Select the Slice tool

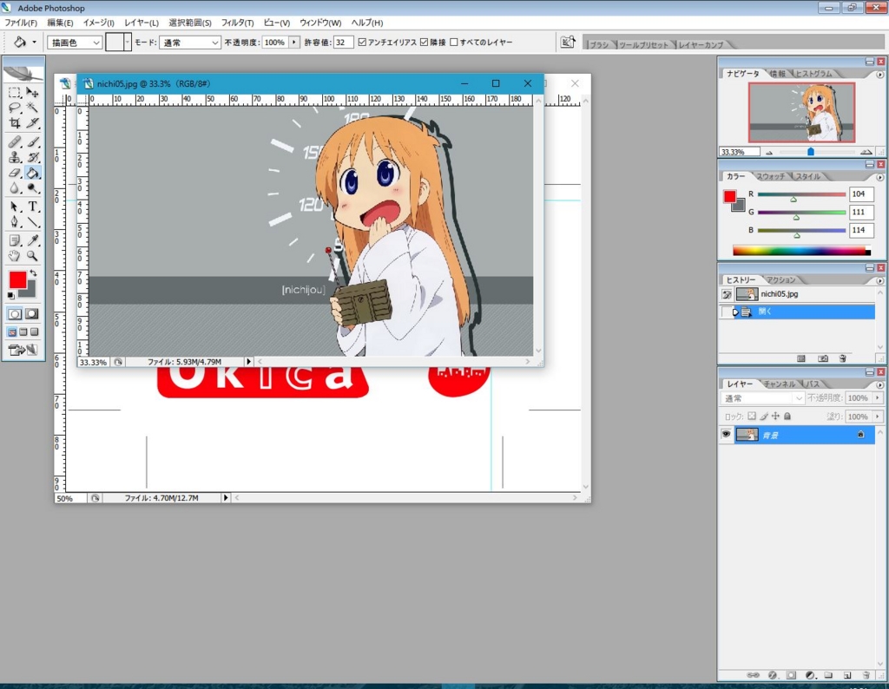pyautogui.click(x=32, y=123)
